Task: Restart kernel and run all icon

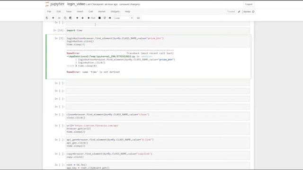Action: pyautogui.click(x=110, y=18)
